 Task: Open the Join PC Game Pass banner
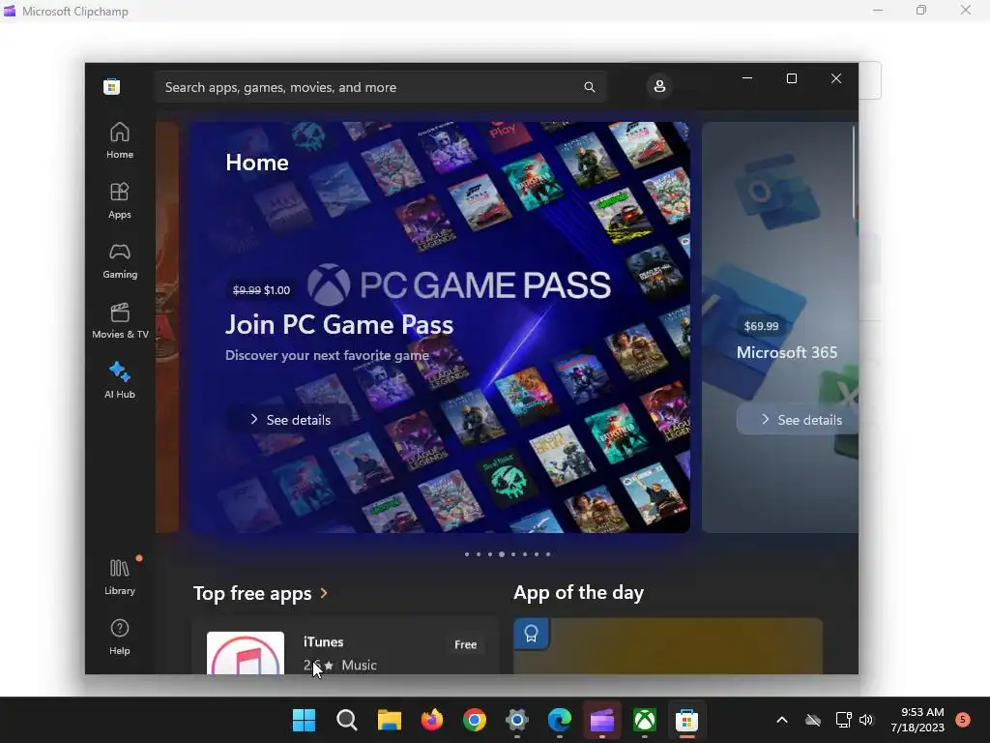tap(440, 327)
